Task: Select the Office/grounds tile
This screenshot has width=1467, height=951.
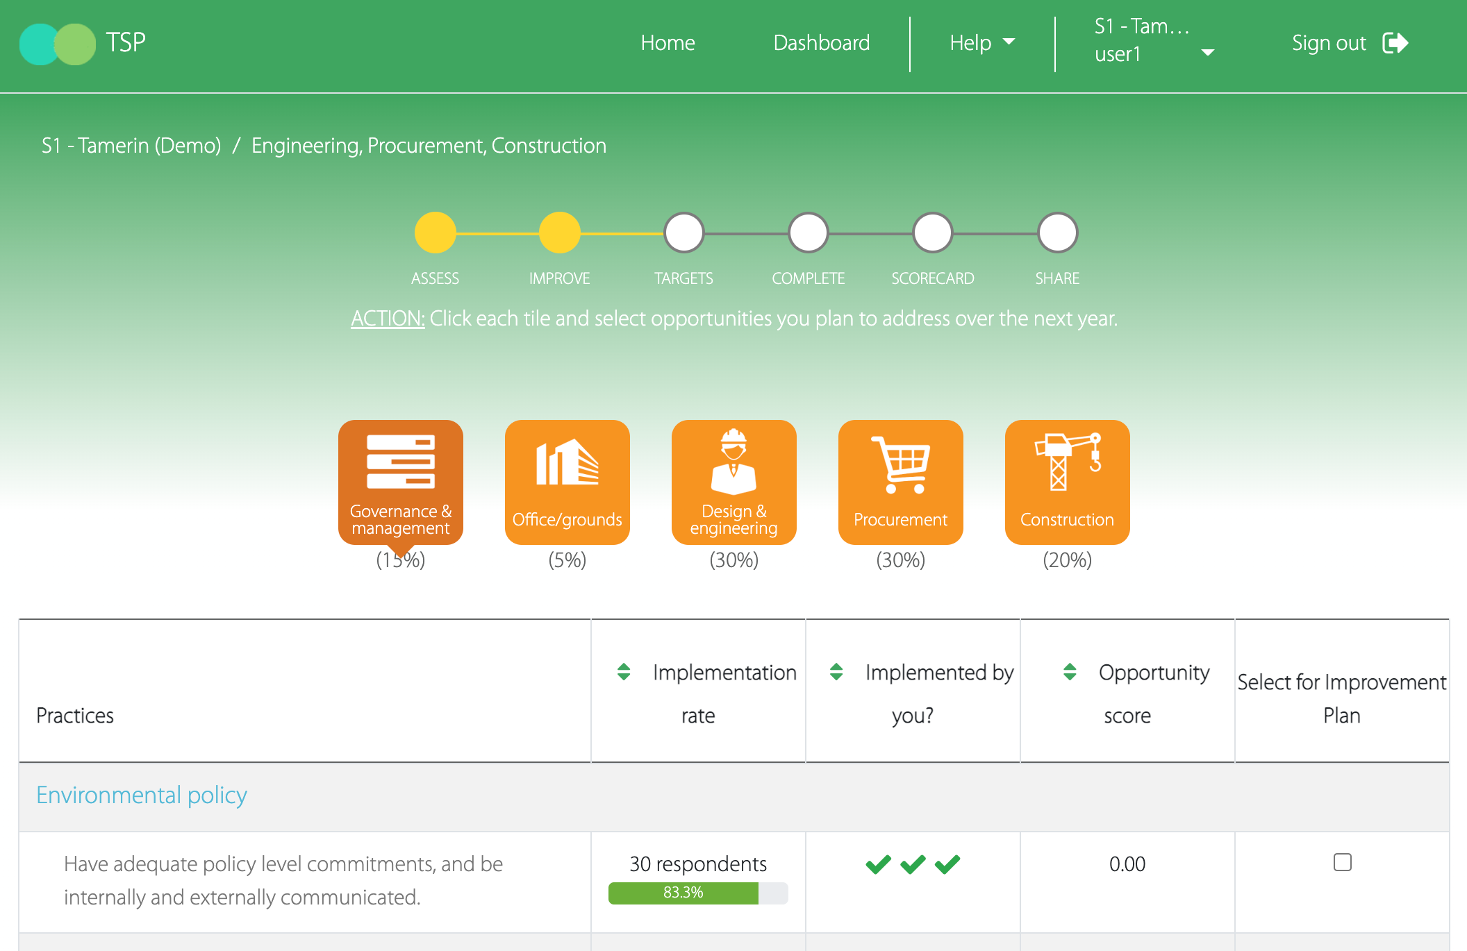Action: [567, 482]
